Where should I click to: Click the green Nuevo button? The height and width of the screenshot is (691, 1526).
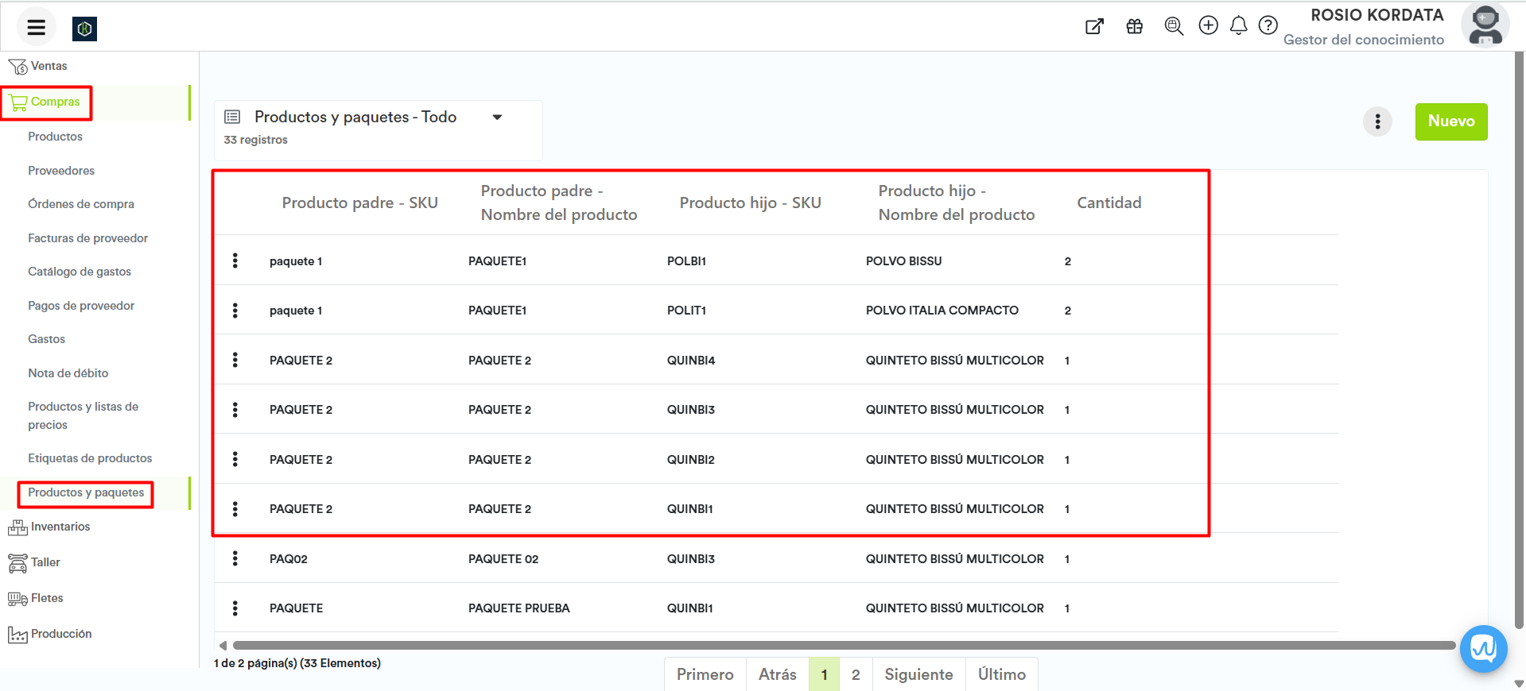[x=1450, y=122]
